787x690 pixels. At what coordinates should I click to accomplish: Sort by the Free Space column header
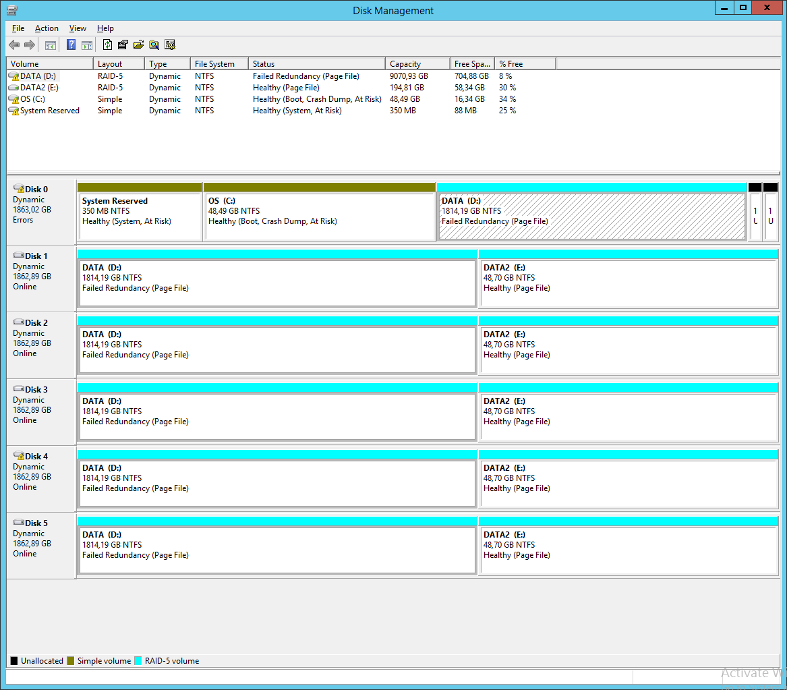pyautogui.click(x=472, y=63)
